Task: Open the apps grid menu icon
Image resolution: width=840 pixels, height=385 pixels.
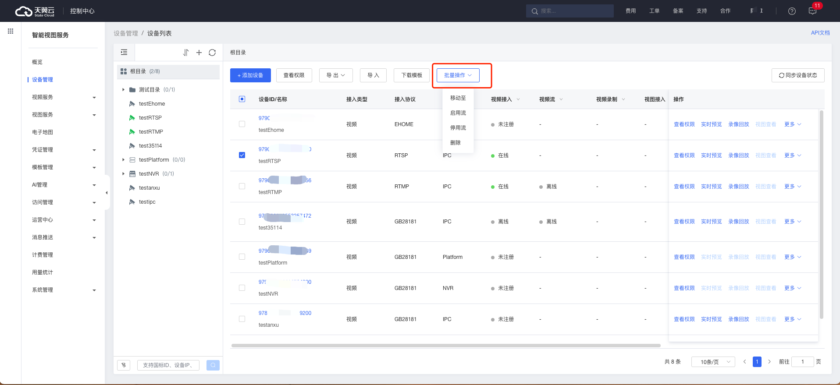Action: (x=11, y=31)
